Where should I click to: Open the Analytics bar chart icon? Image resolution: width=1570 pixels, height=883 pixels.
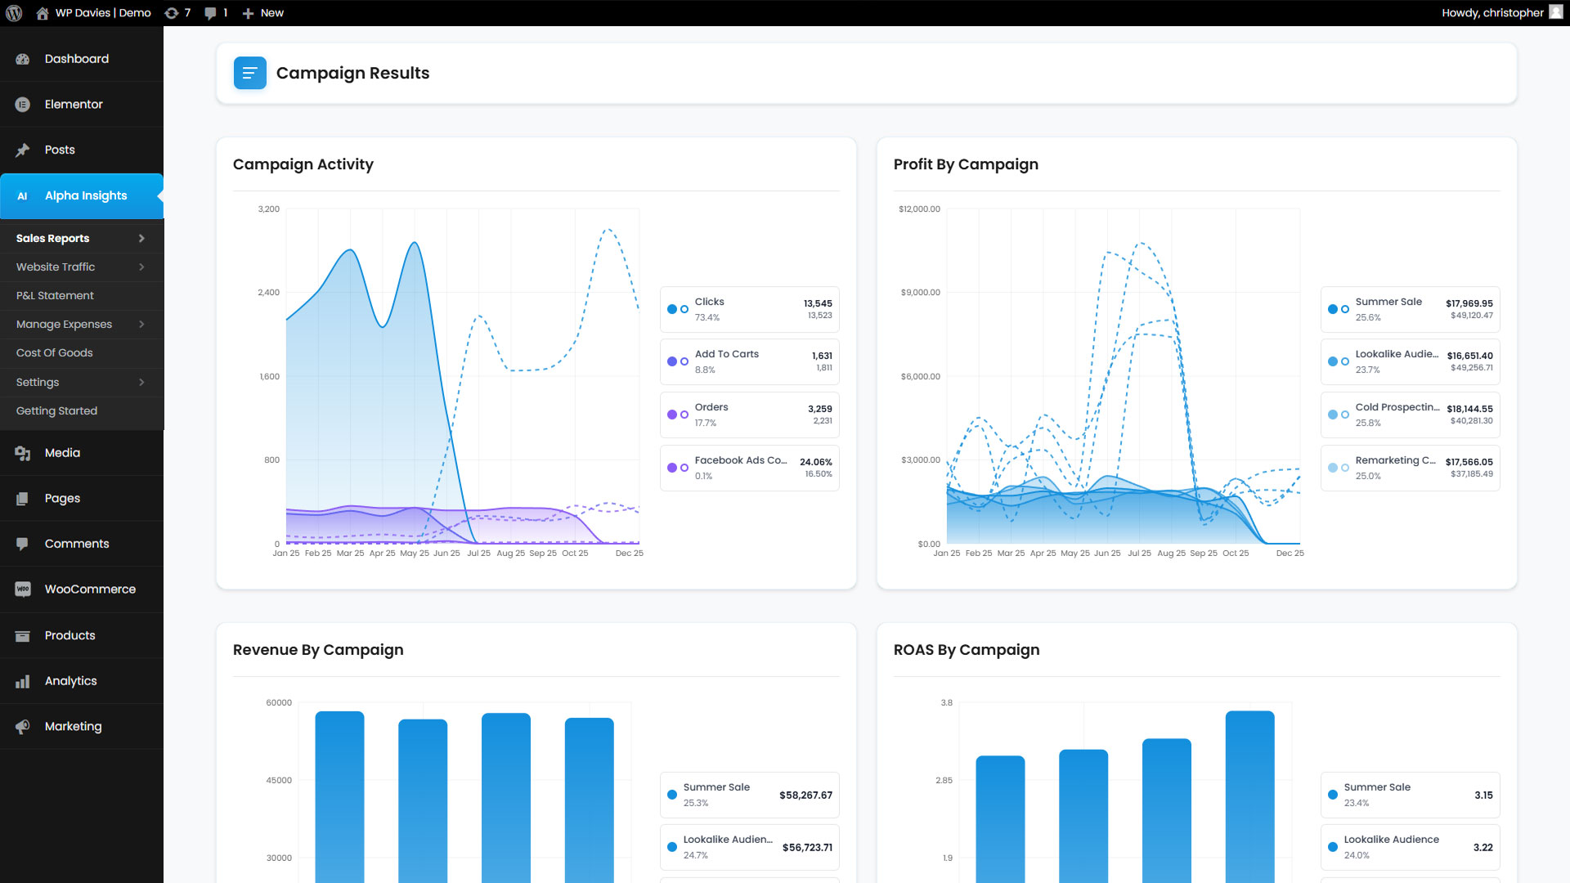click(23, 681)
